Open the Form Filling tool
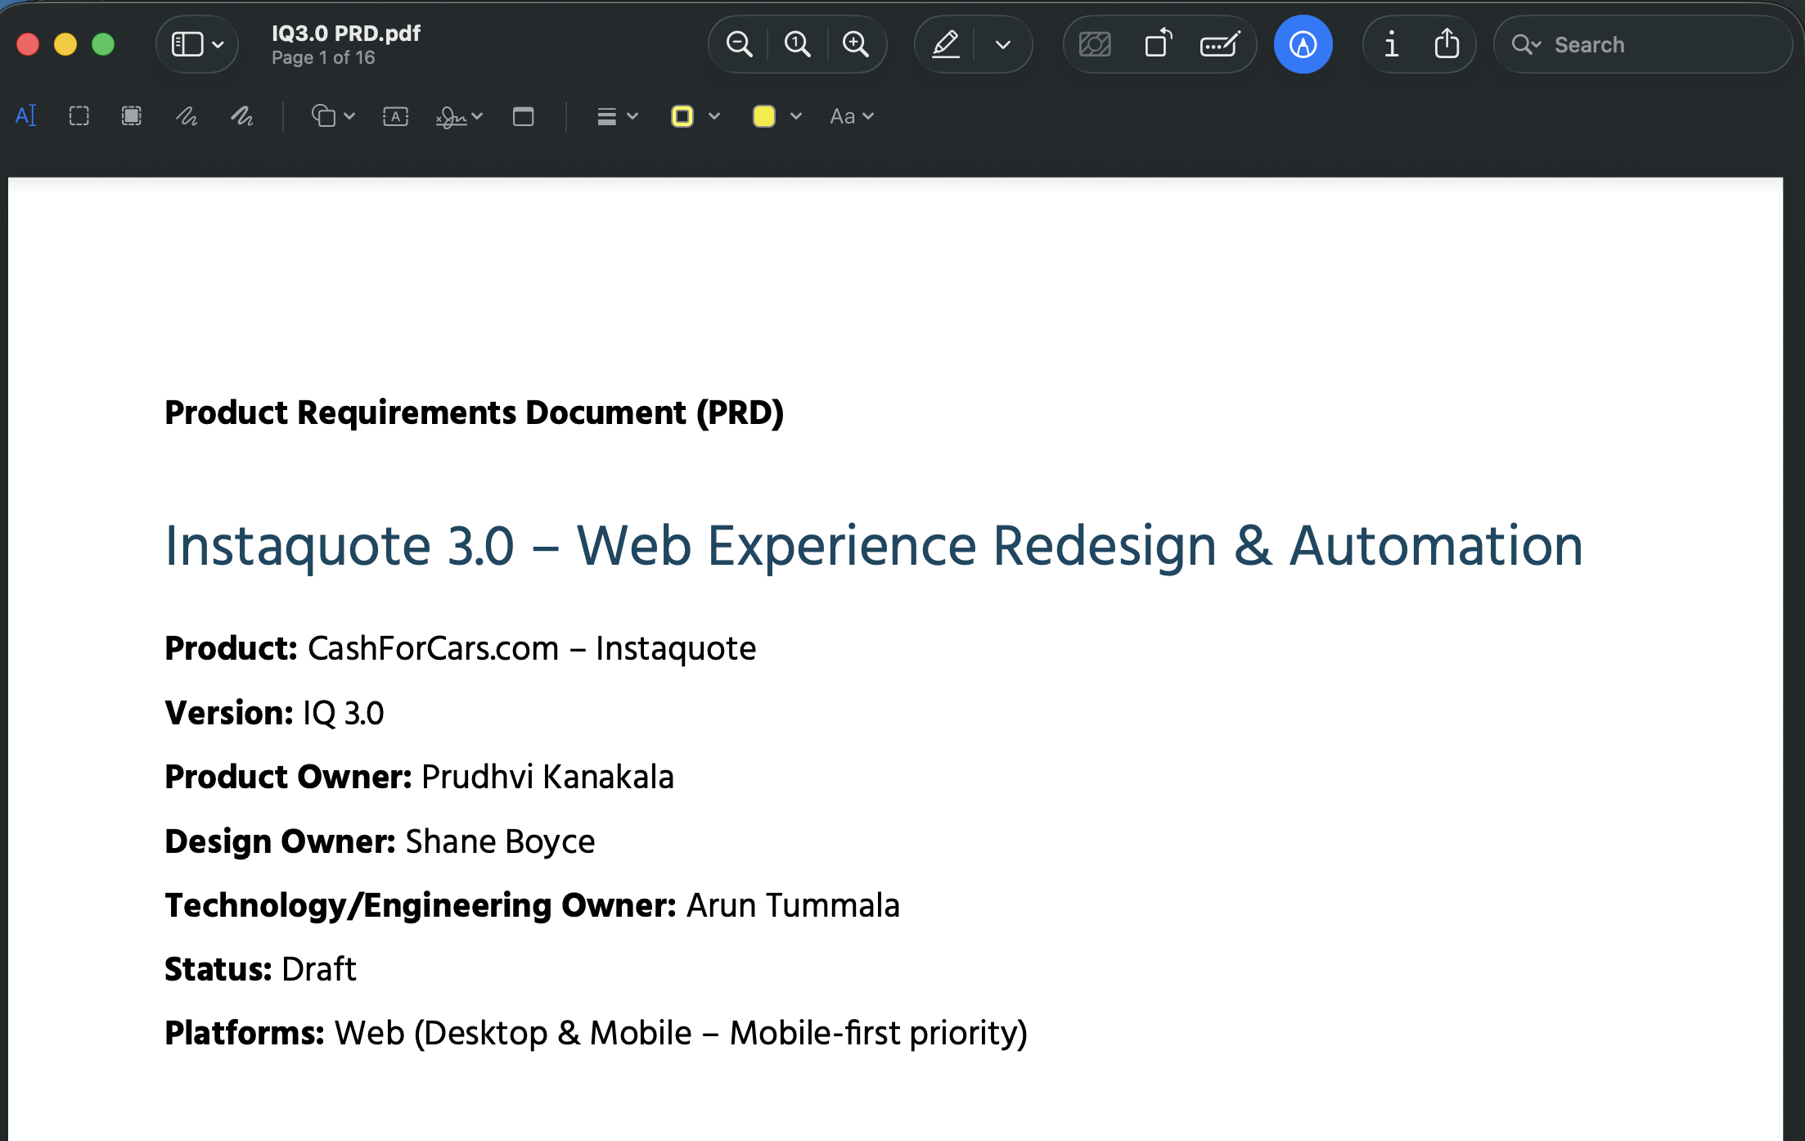This screenshot has width=1805, height=1141. [1219, 44]
